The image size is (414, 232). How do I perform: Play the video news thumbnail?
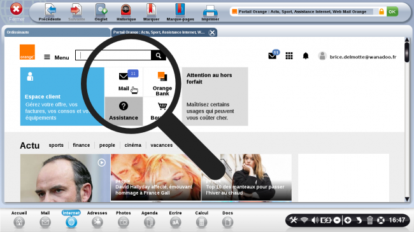tap(102, 163)
